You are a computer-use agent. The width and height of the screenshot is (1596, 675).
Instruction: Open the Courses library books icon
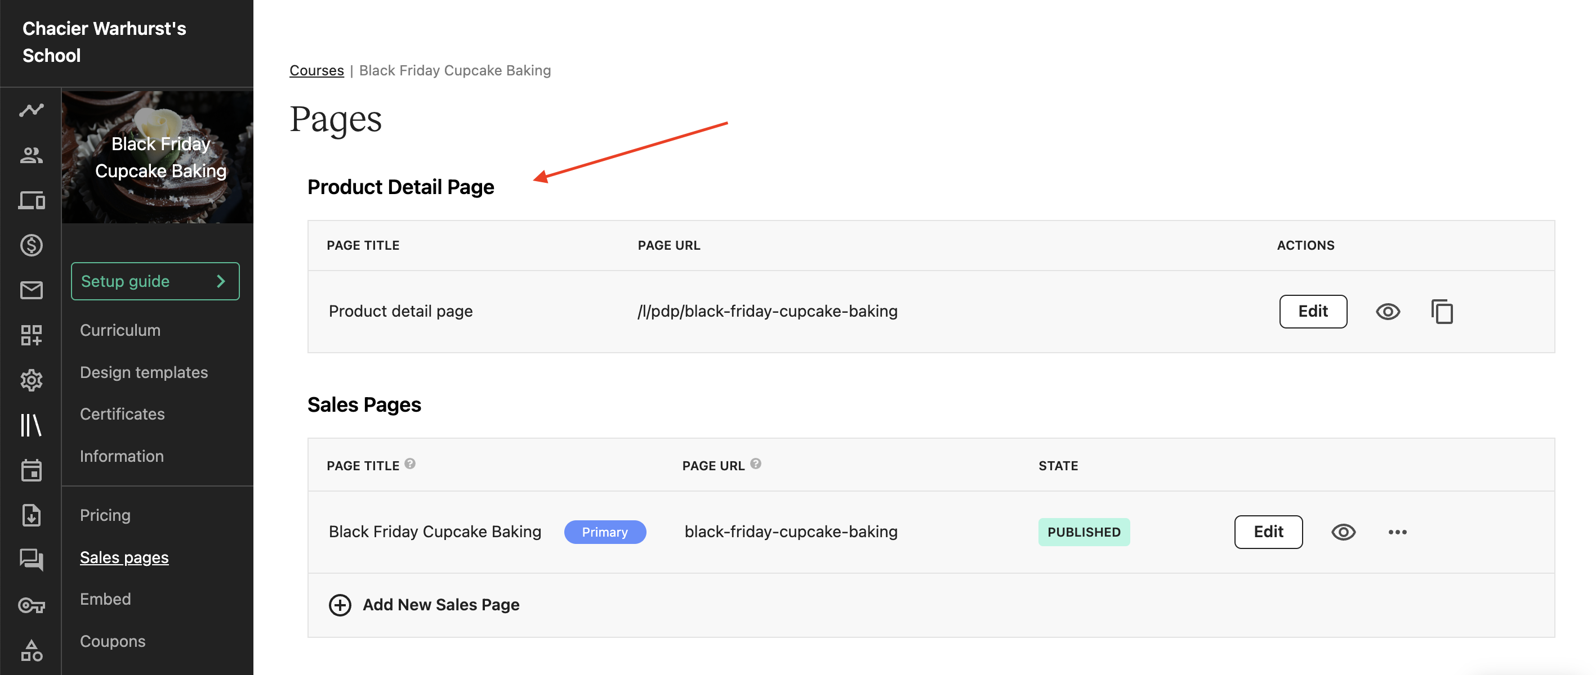pyautogui.click(x=31, y=425)
